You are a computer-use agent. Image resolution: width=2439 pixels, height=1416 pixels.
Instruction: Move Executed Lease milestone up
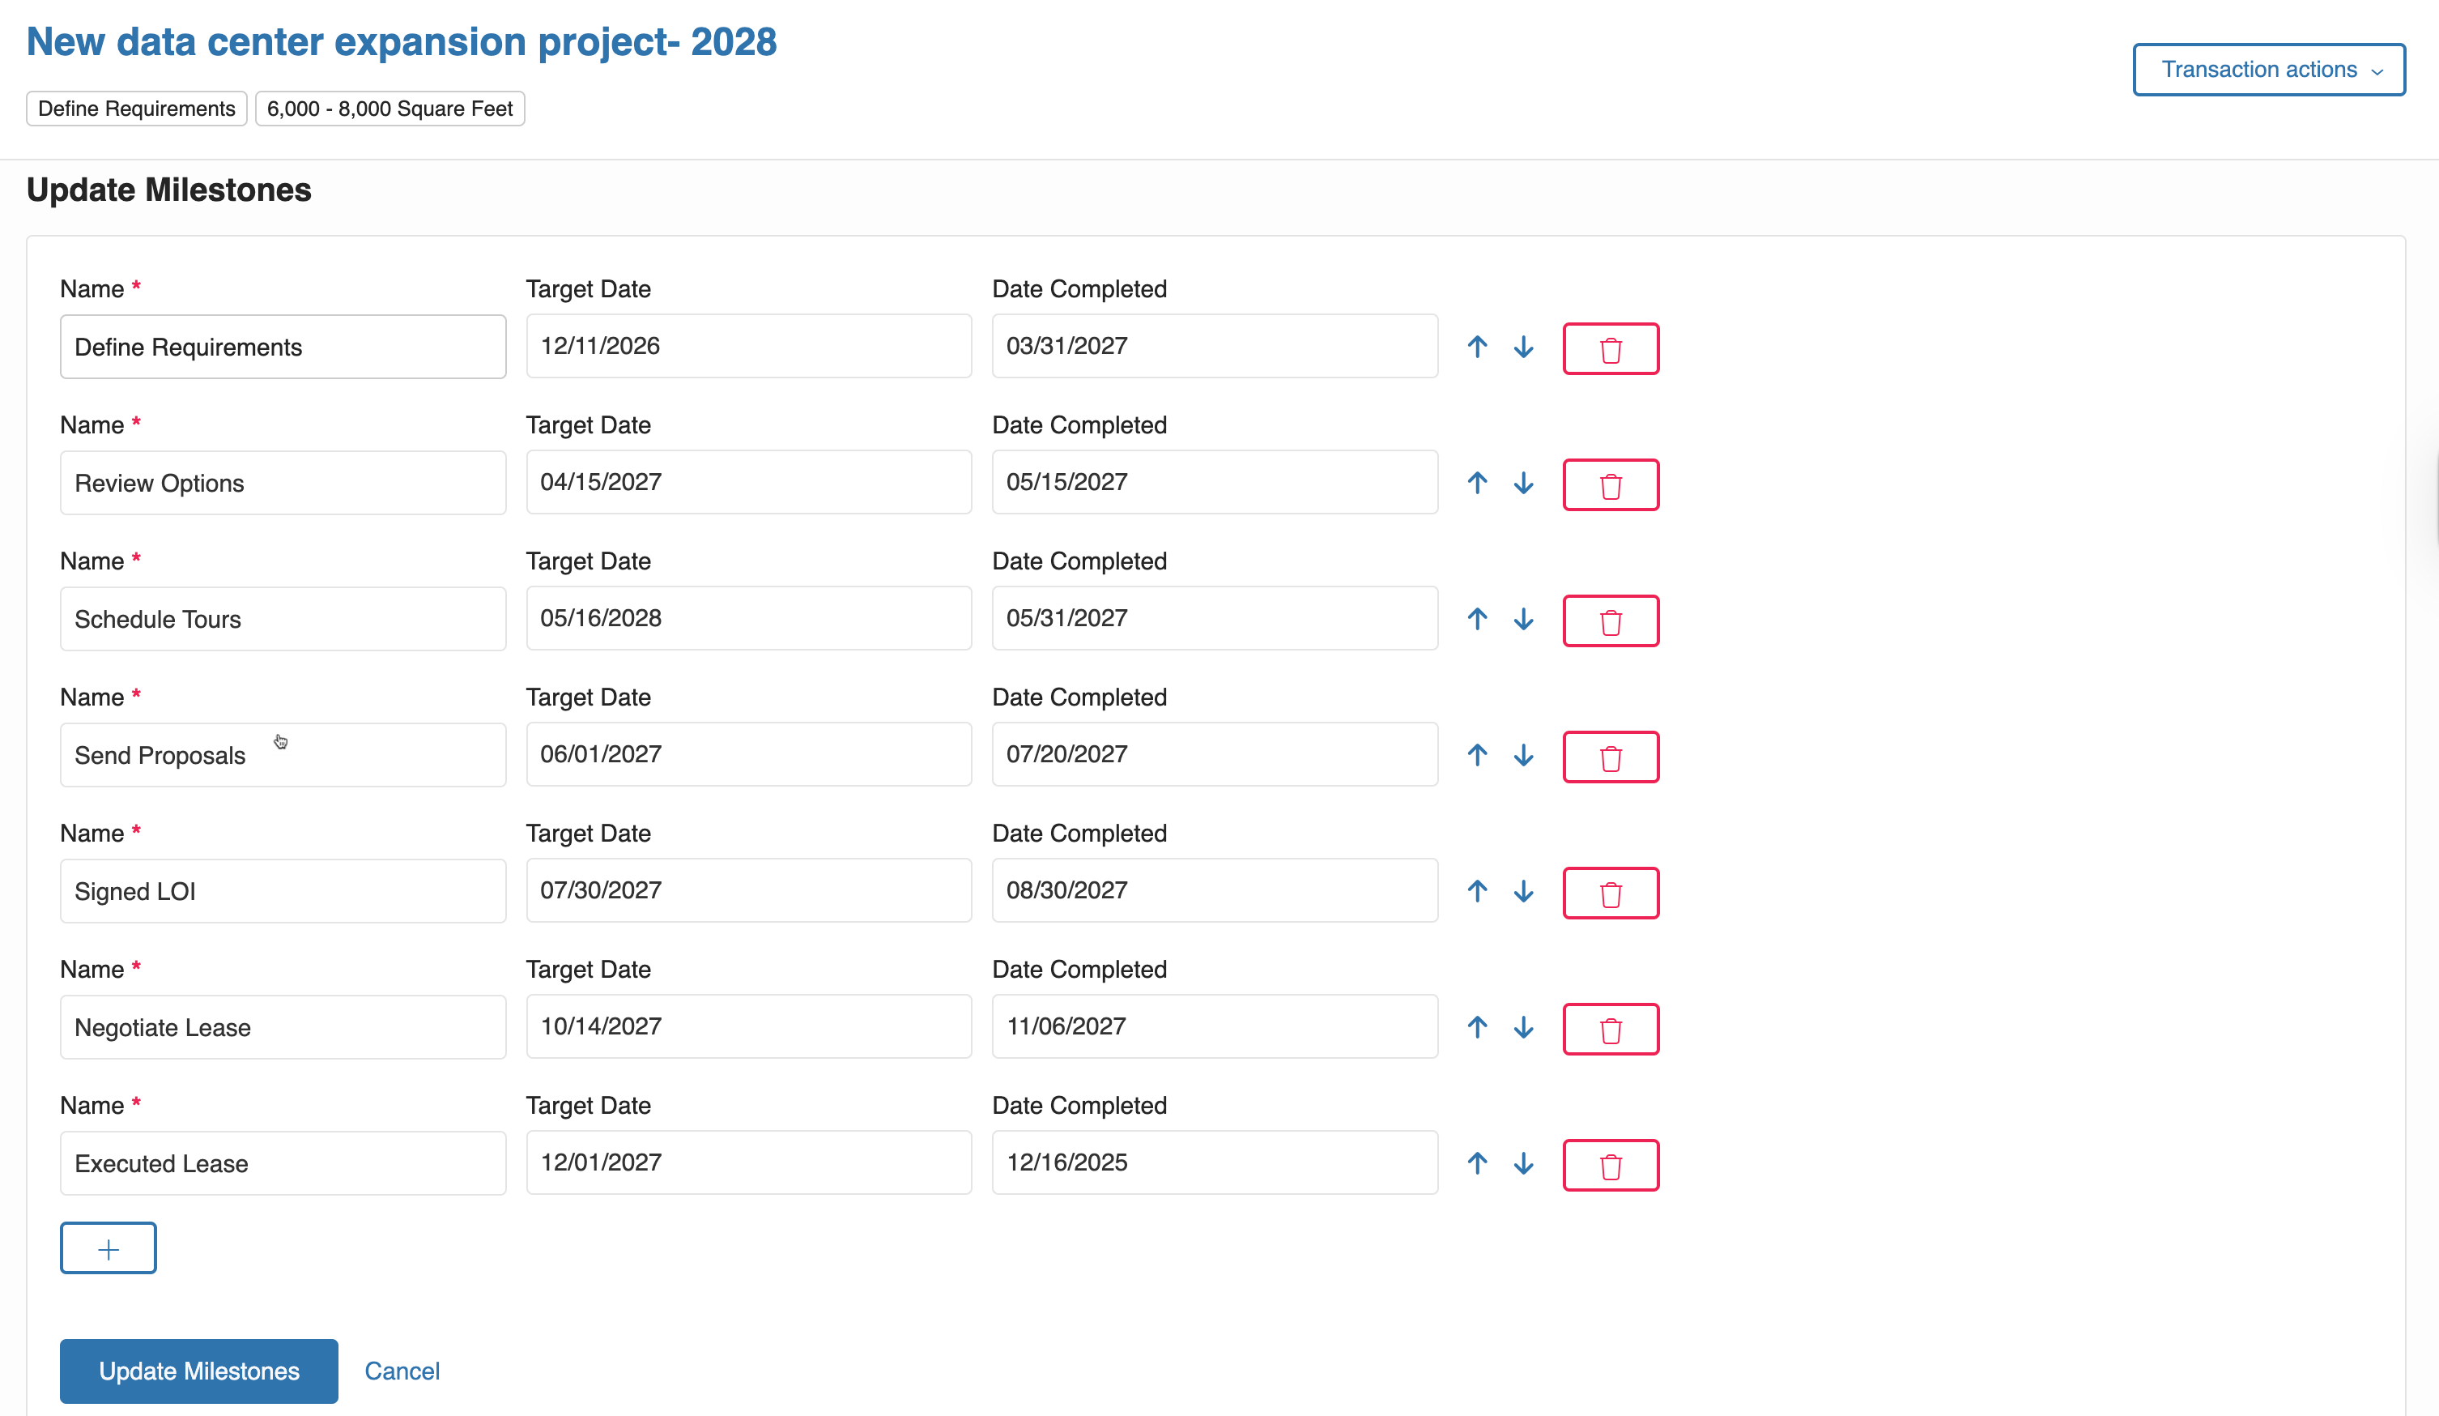coord(1477,1163)
